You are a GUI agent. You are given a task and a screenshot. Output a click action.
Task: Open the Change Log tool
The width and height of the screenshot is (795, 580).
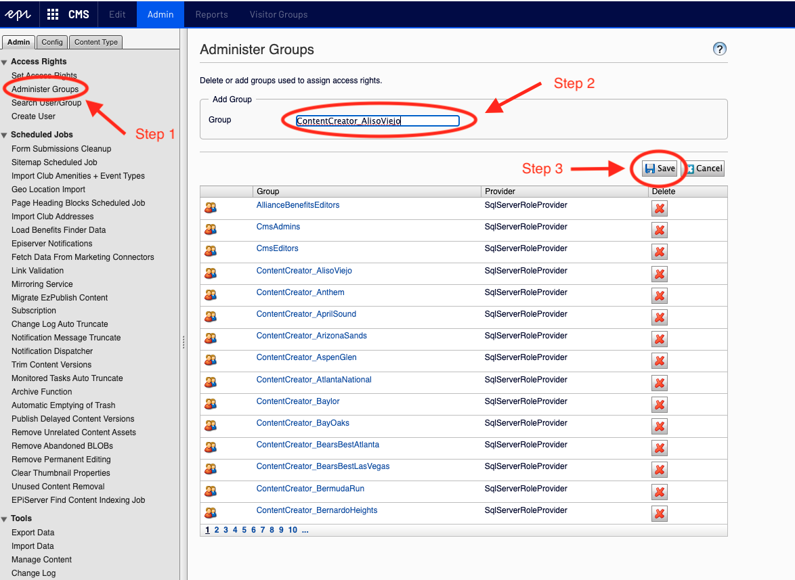(33, 573)
